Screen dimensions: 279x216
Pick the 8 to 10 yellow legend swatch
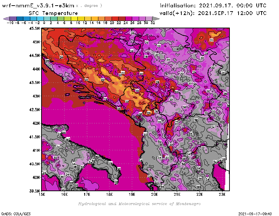tap(74, 19)
